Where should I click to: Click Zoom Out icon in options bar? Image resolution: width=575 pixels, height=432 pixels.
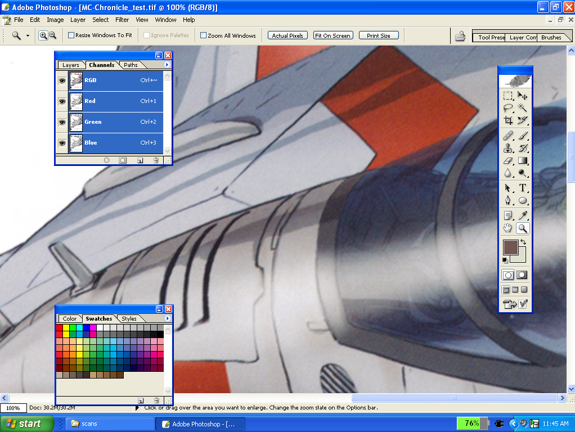53,35
